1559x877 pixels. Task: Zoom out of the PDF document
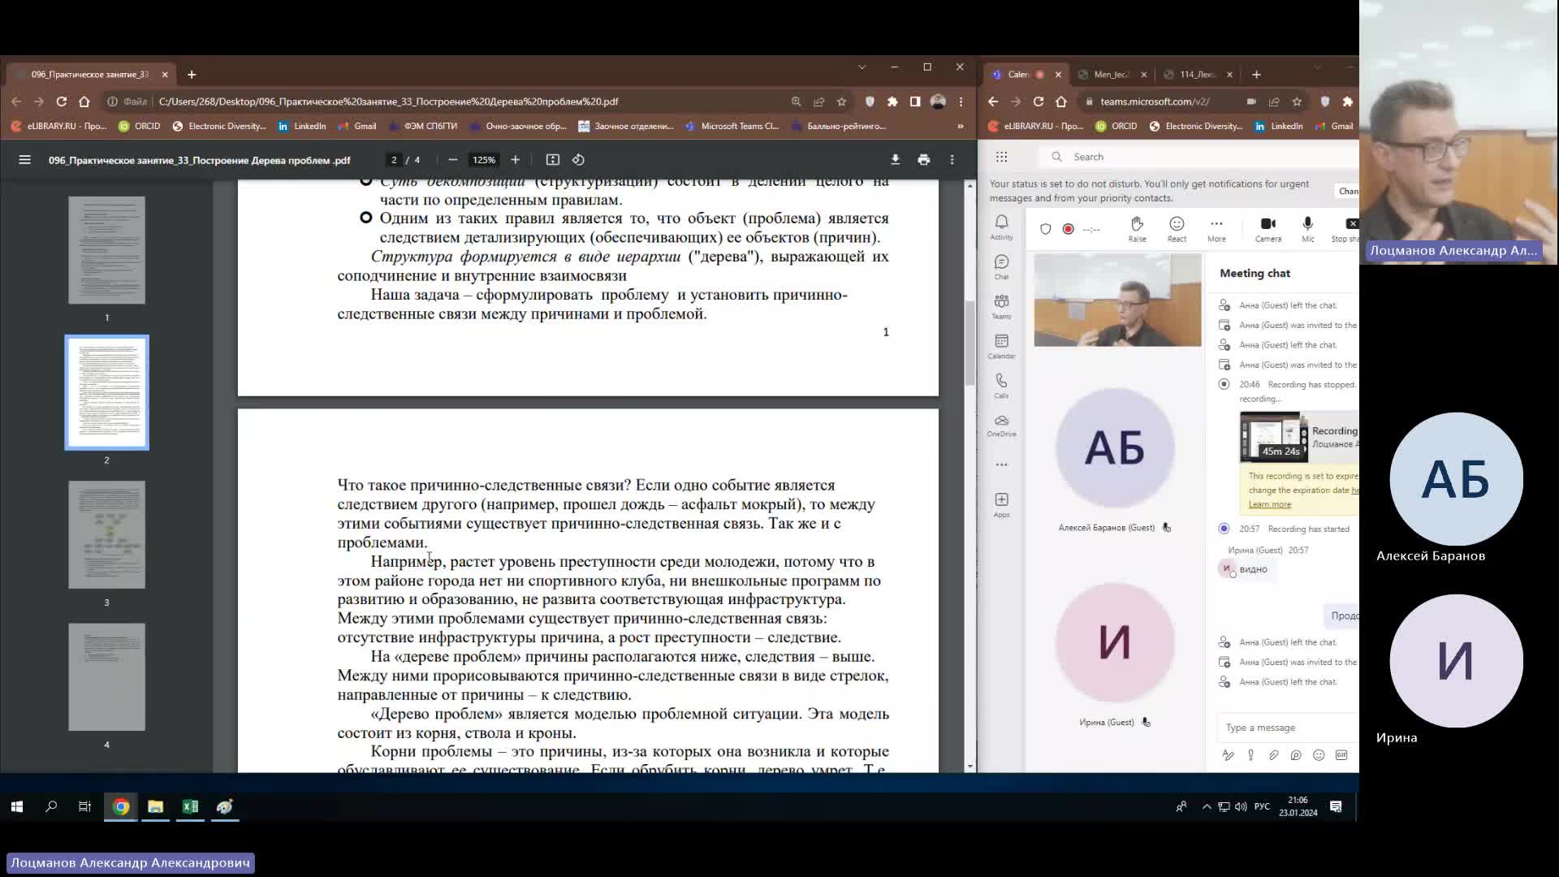tap(453, 160)
